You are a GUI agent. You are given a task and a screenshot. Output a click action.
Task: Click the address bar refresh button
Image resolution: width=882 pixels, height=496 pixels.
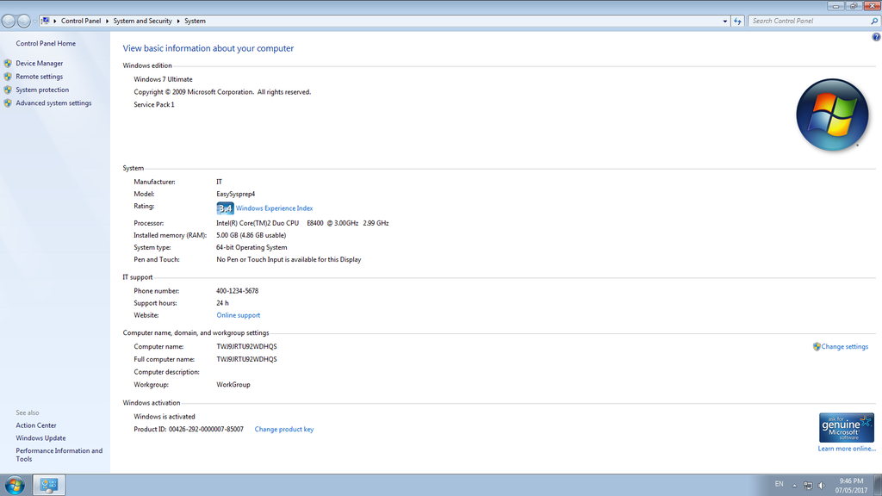pos(737,21)
